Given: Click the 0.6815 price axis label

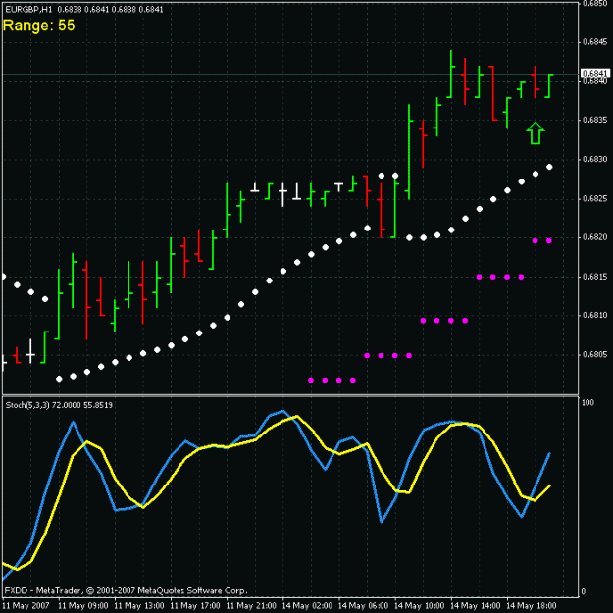Looking at the screenshot, I should pos(595,277).
